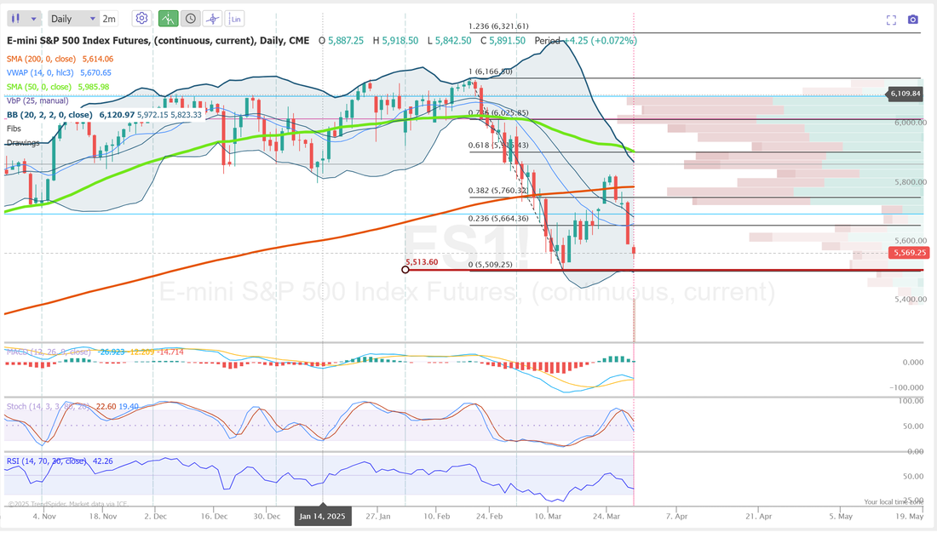Screen dimensions: 937x538
Task: Click the 4. Nov date axis label
Action: [44, 516]
